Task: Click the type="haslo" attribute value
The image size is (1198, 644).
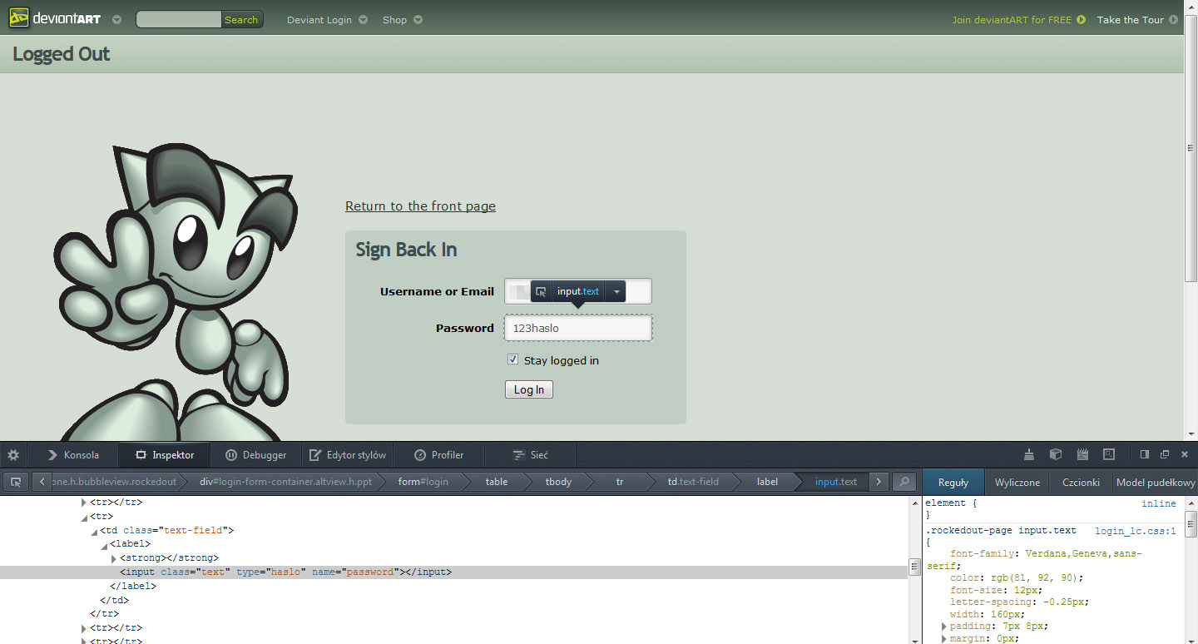Action: [x=284, y=572]
